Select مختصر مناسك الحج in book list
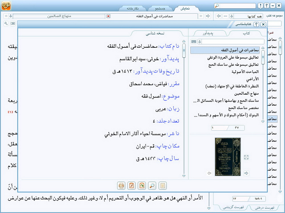 point(225,108)
